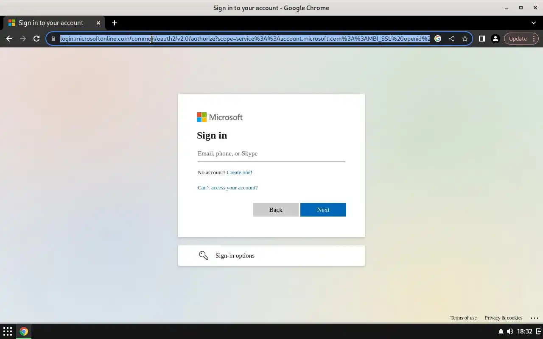The width and height of the screenshot is (543, 339).
Task: Share this page via share icon
Action: pos(451,39)
